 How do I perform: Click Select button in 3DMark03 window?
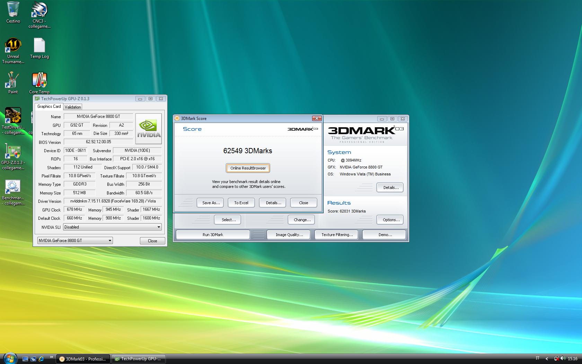coord(228,220)
